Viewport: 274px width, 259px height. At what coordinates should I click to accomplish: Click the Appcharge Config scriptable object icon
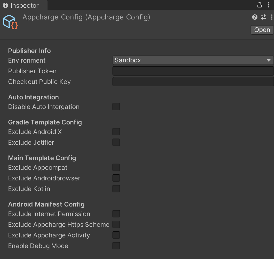tap(10, 22)
